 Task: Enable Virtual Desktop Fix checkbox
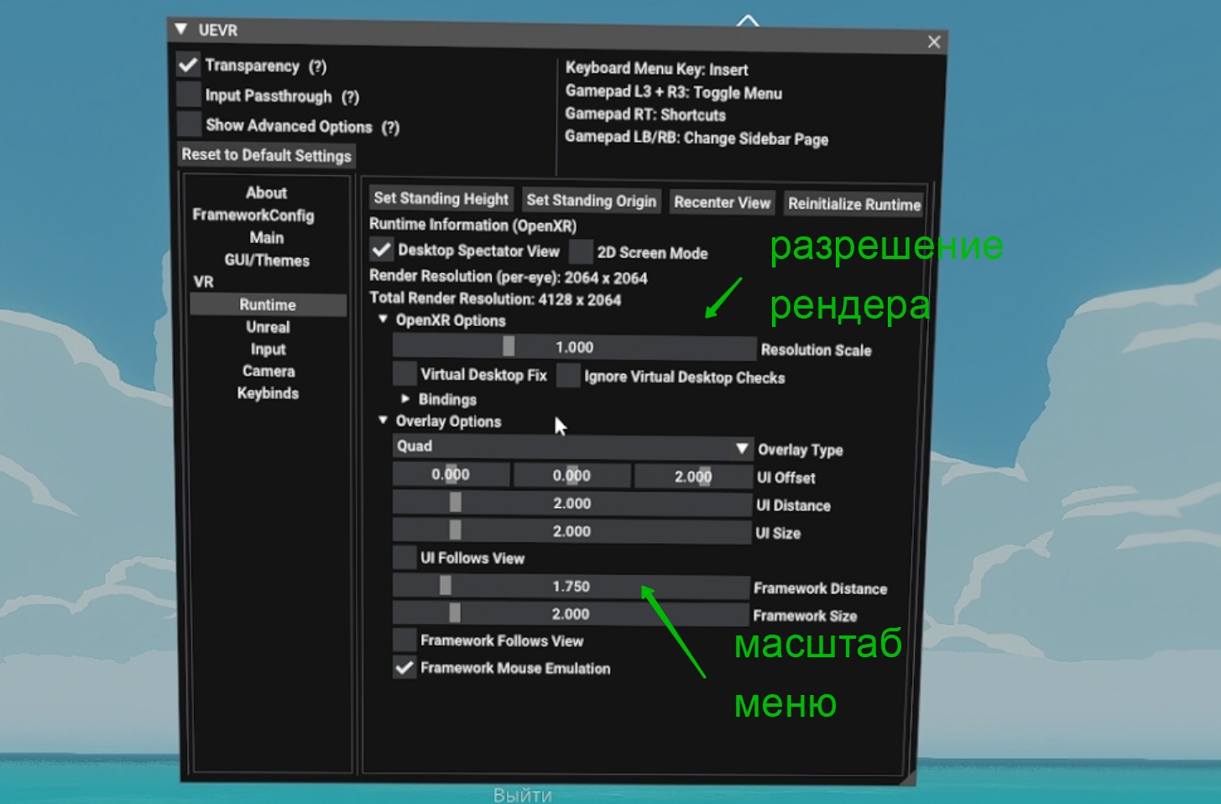(405, 374)
